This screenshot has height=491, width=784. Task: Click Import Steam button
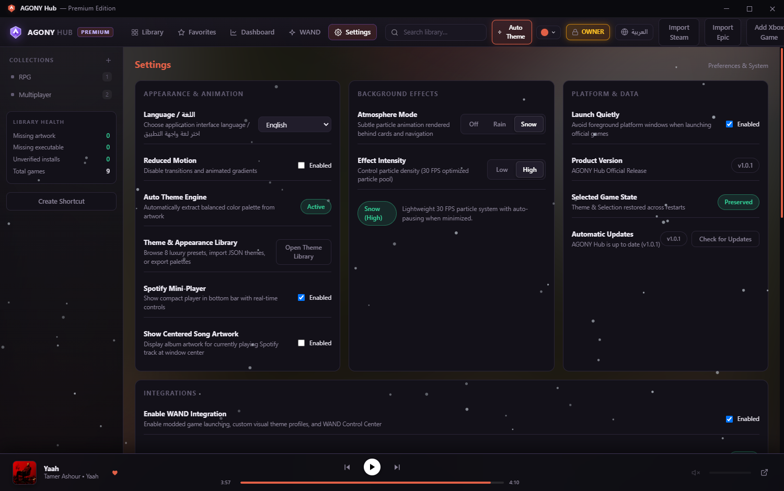click(679, 32)
